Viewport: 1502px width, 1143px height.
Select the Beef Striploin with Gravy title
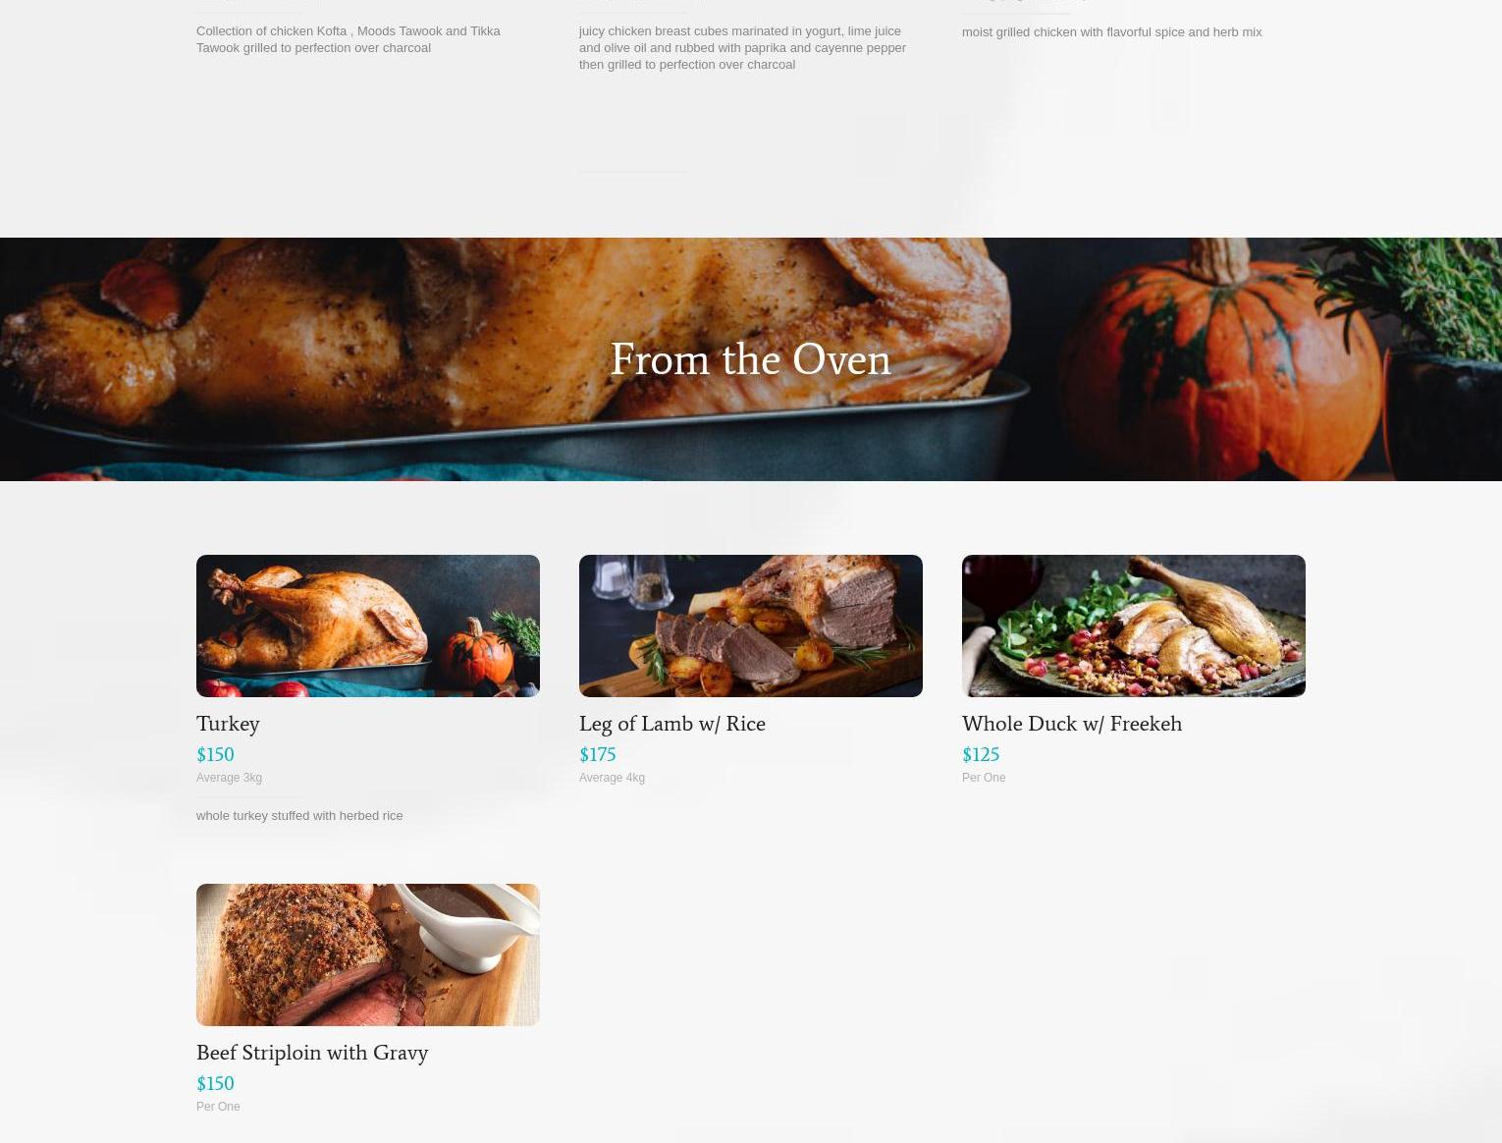click(x=312, y=1054)
